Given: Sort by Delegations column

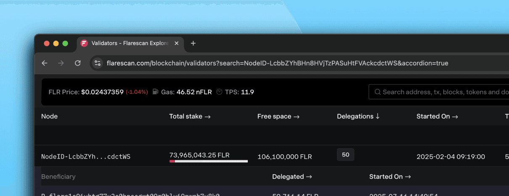Looking at the screenshot, I should coord(358,116).
